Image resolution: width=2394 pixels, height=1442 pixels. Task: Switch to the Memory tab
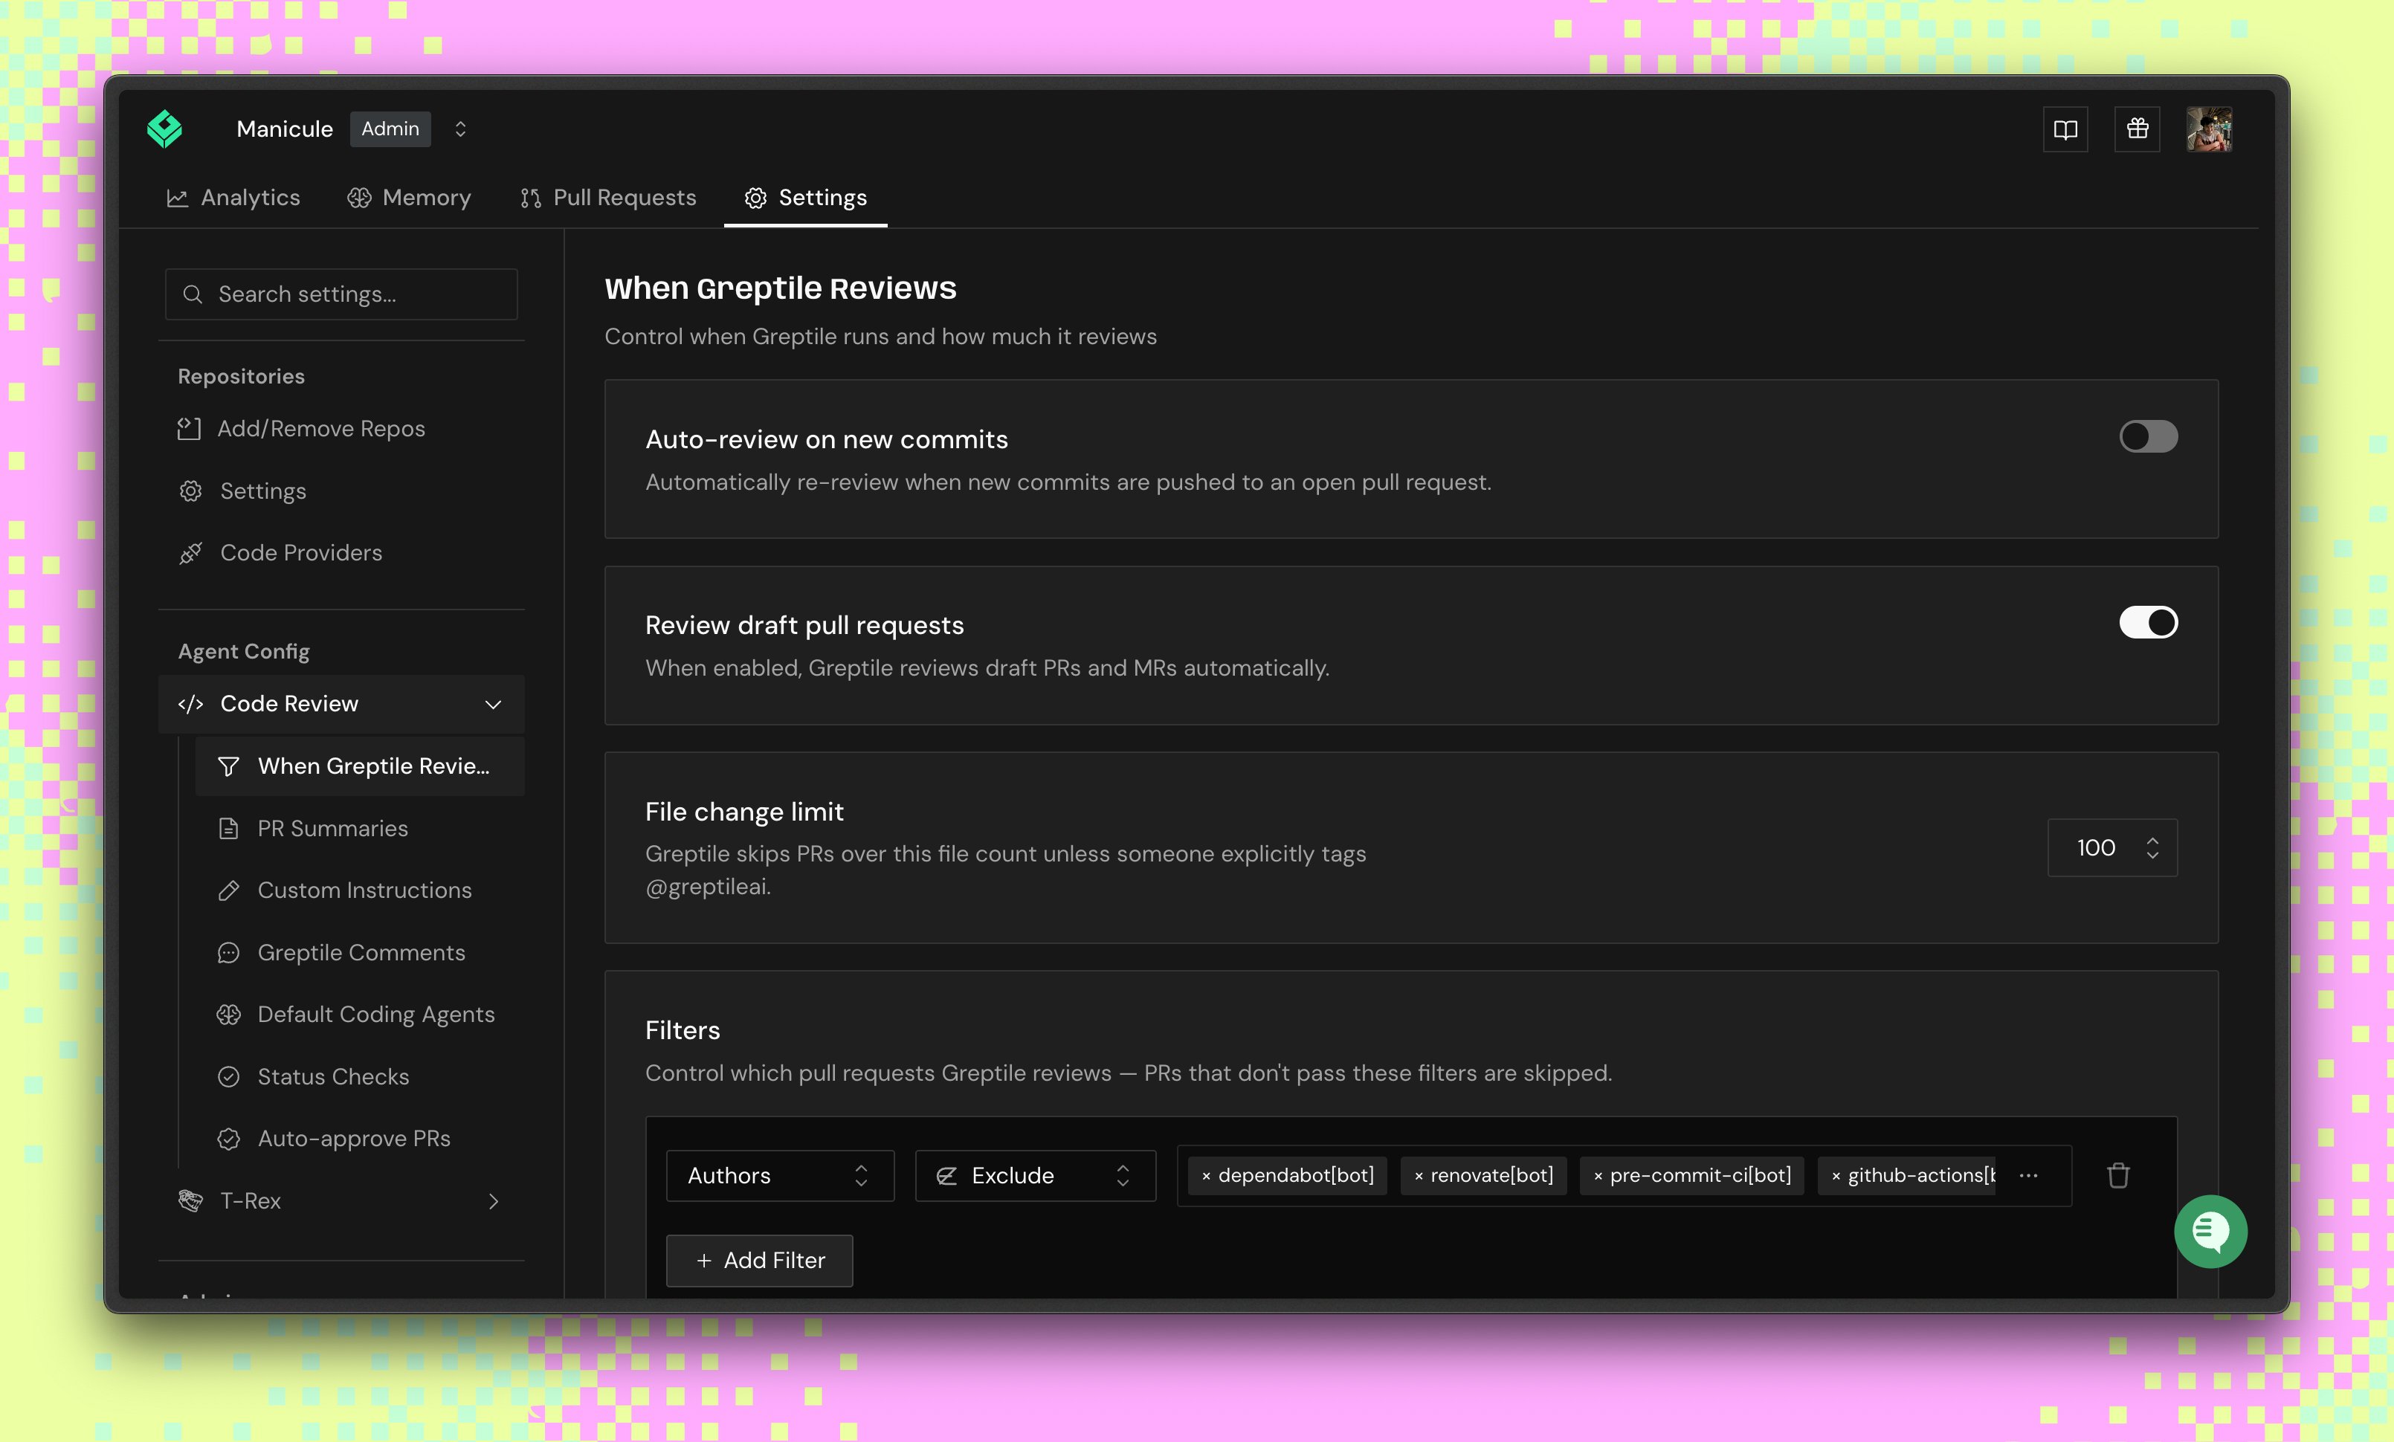click(x=409, y=198)
